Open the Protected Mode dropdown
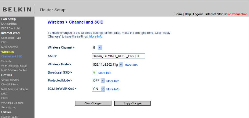The height and width of the screenshot is (118, 249). (98, 81)
